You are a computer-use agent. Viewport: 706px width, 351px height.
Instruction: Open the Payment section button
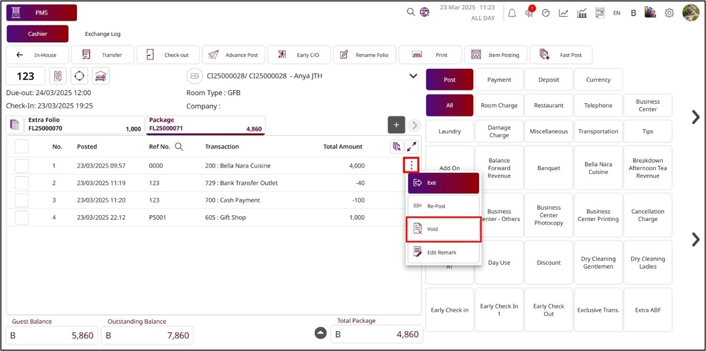[x=499, y=80]
